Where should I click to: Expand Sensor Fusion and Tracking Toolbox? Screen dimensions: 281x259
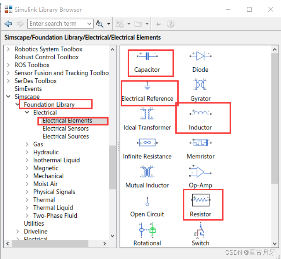point(8,73)
